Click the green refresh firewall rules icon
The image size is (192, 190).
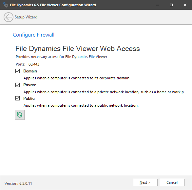(20, 115)
